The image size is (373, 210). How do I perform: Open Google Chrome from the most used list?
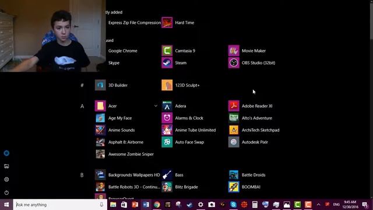122,51
